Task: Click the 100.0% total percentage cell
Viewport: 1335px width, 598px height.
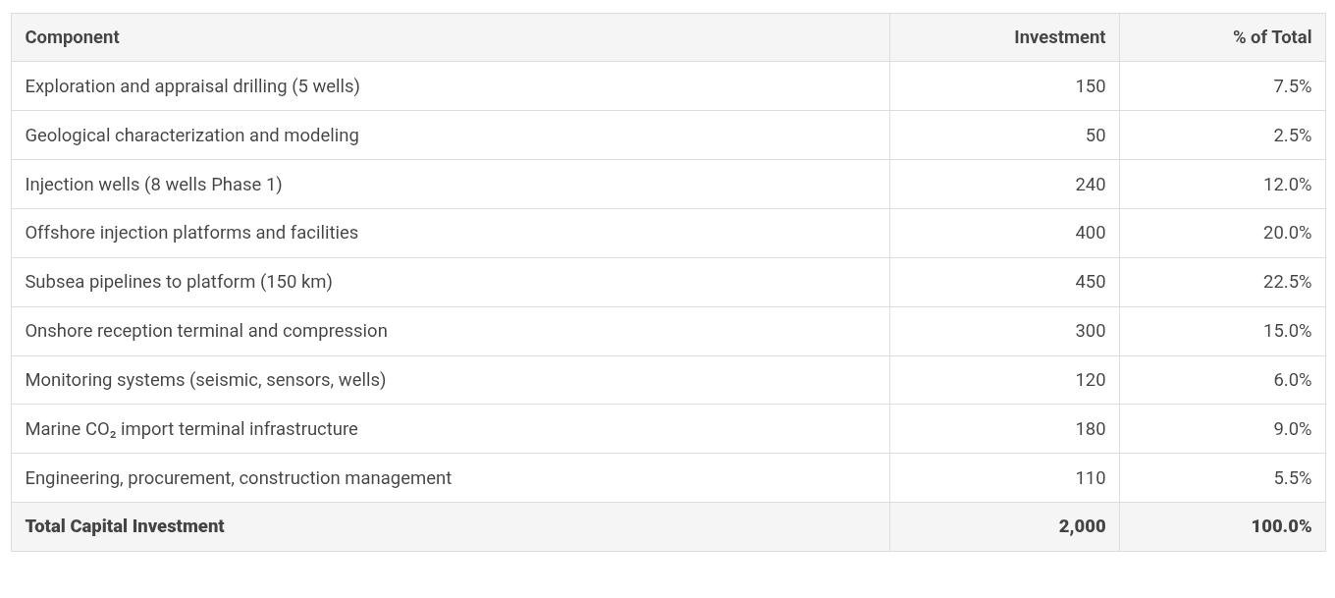Action: [x=1281, y=526]
